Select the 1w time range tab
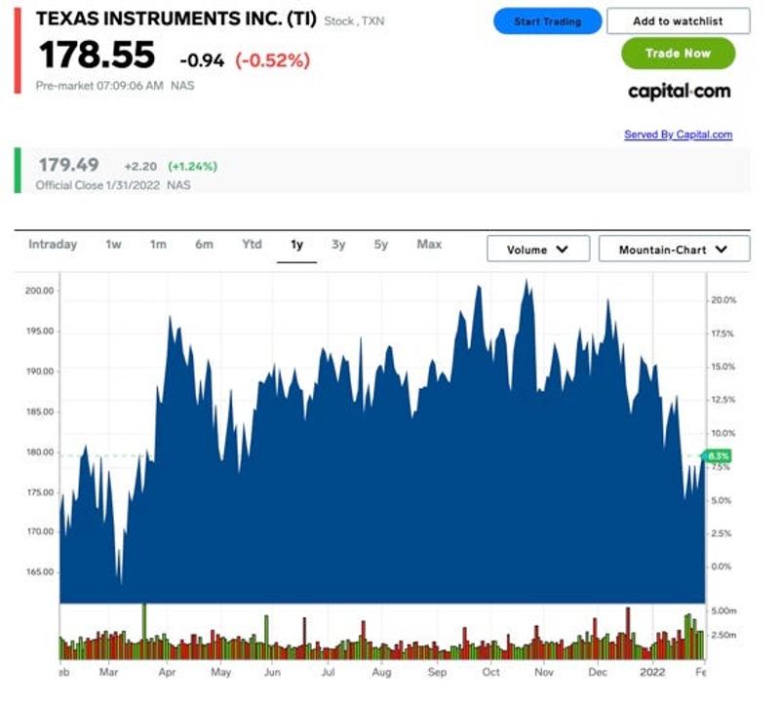780x702 pixels. 113,245
